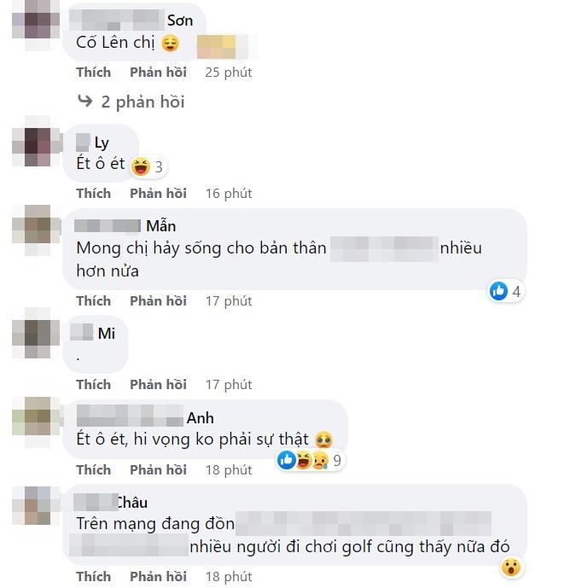Image resolution: width=576 pixels, height=588 pixels.
Task: Open the avatar of commenter Châu
Action: click(37, 505)
